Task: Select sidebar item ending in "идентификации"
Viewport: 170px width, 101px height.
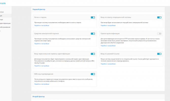Action: tap(5, 23)
